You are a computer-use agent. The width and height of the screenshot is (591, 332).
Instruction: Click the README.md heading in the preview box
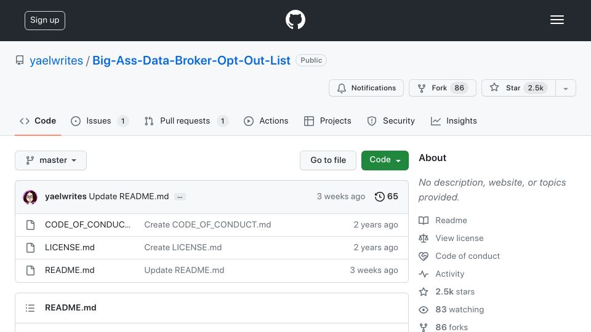click(x=70, y=307)
